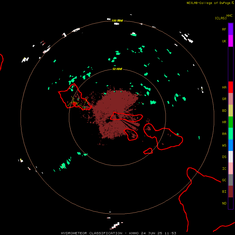Click the WS blue legend swatch
Screen dimensions: 235x235
(231, 145)
